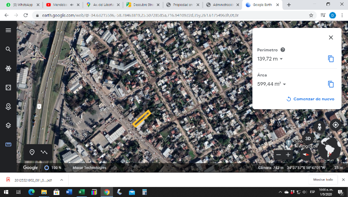The image size is (348, 197).
Task: Expand the perimeter units dropdown
Action: pos(281,59)
